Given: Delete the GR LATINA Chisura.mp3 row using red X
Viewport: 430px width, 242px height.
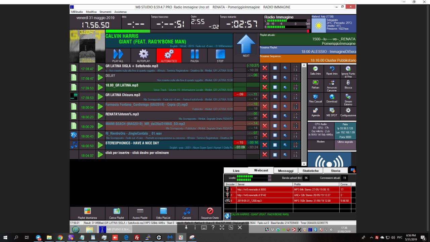Looking at the screenshot, I should pos(265,97).
